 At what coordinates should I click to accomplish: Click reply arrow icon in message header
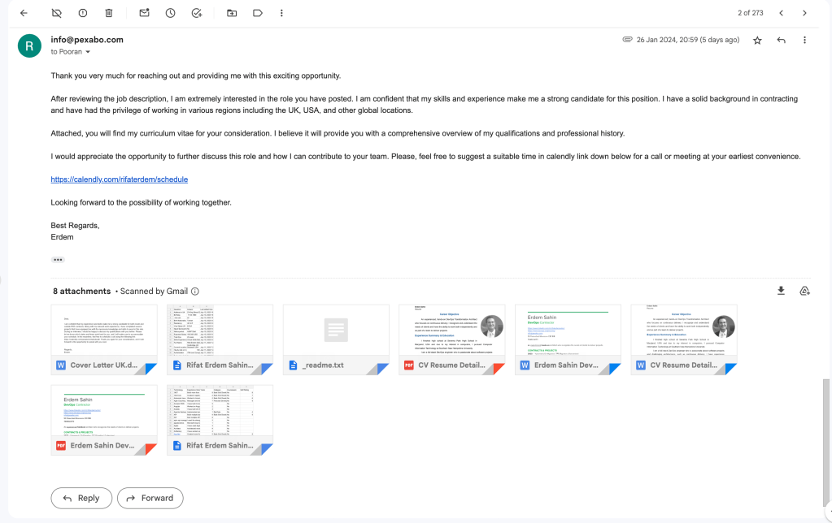tap(781, 41)
